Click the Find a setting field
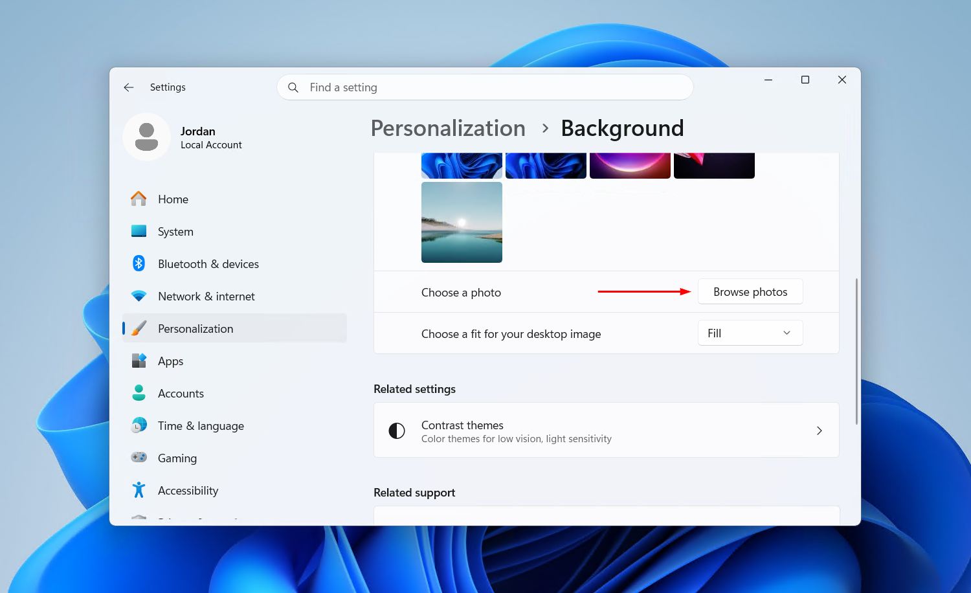Viewport: 971px width, 593px height. (485, 87)
